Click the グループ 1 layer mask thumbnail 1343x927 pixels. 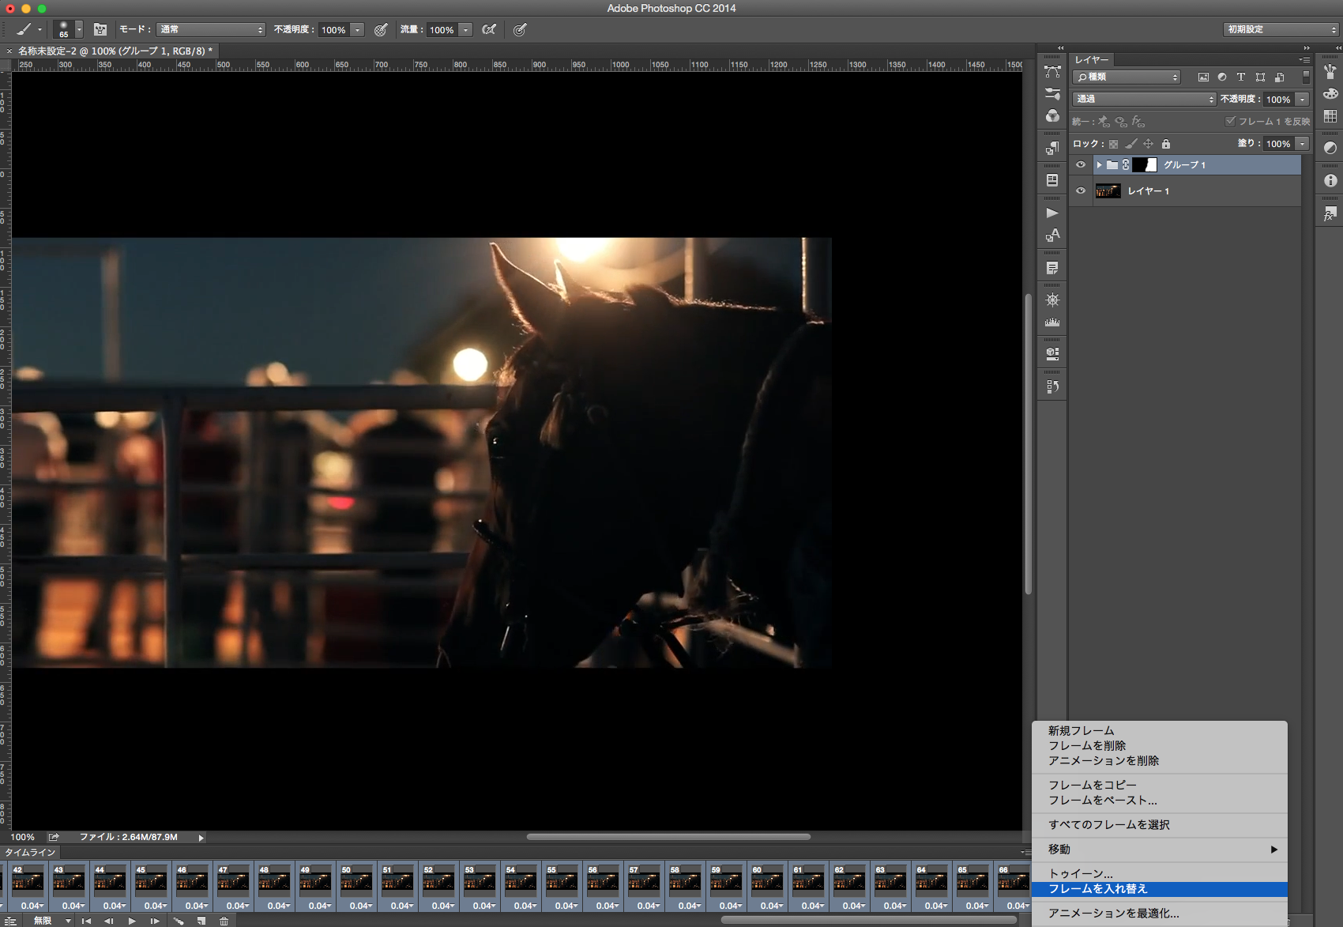tap(1145, 164)
